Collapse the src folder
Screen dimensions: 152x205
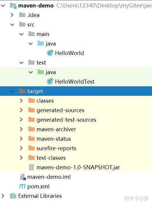[x=12, y=25]
